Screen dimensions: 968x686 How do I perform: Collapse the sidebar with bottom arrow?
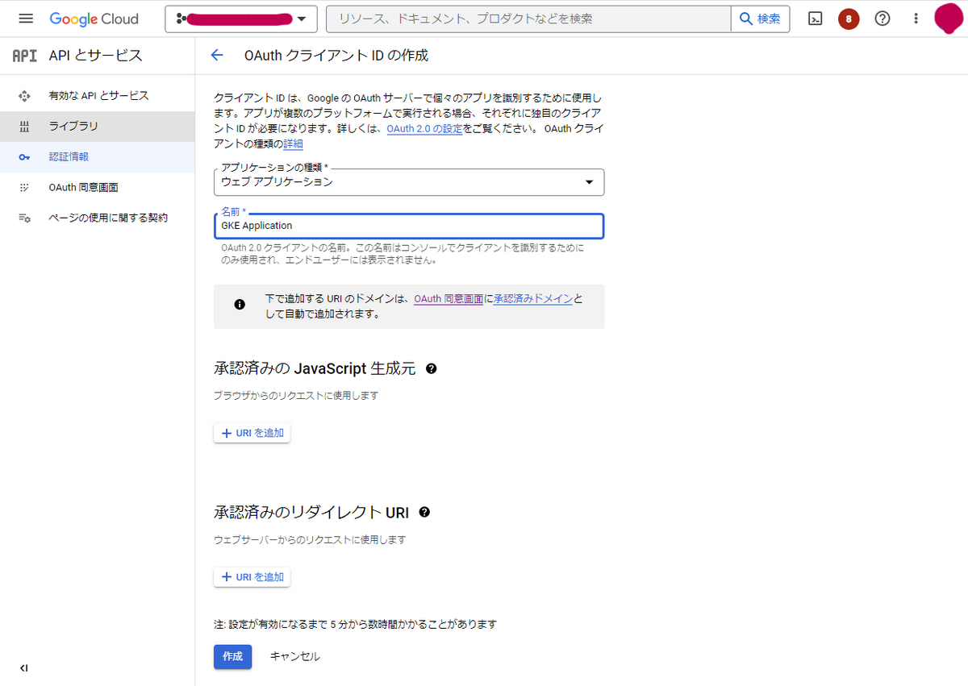[24, 667]
